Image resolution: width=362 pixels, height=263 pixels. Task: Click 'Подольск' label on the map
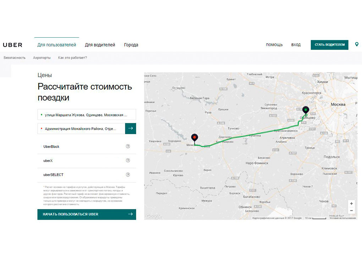click(331, 157)
